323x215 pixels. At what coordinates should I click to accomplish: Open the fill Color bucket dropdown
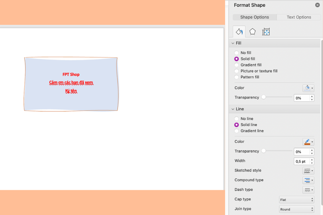308,88
